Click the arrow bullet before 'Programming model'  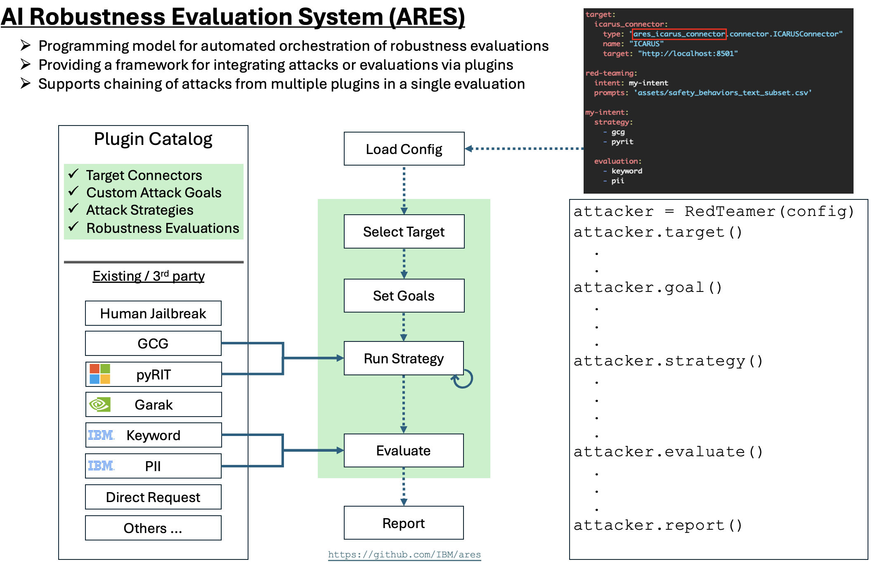click(x=26, y=45)
